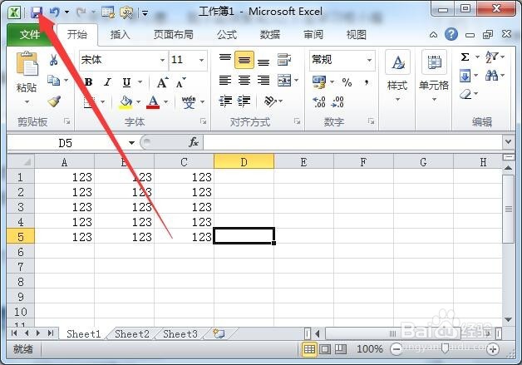522x365 pixels.
Task: Click the decrease indent icon
Action: coord(225,101)
